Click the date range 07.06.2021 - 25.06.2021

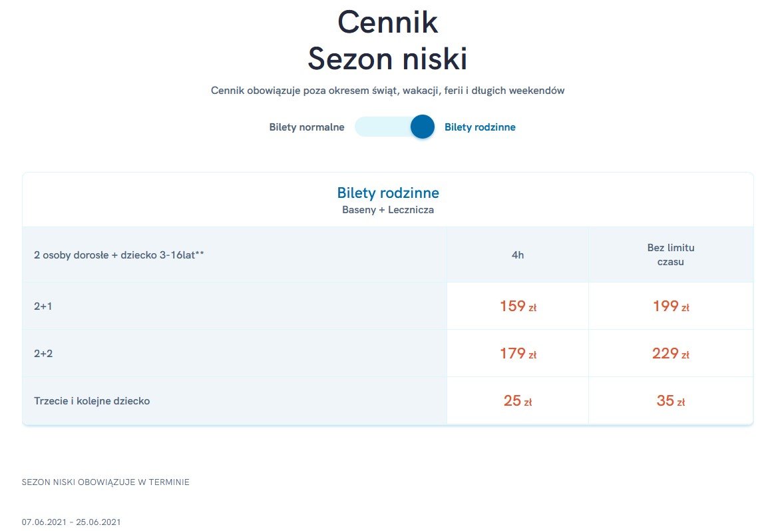[x=71, y=522]
